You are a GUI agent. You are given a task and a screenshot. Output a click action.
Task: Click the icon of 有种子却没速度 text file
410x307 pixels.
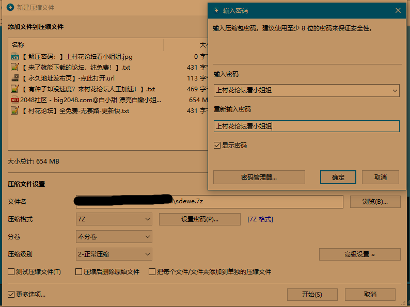tap(15, 89)
